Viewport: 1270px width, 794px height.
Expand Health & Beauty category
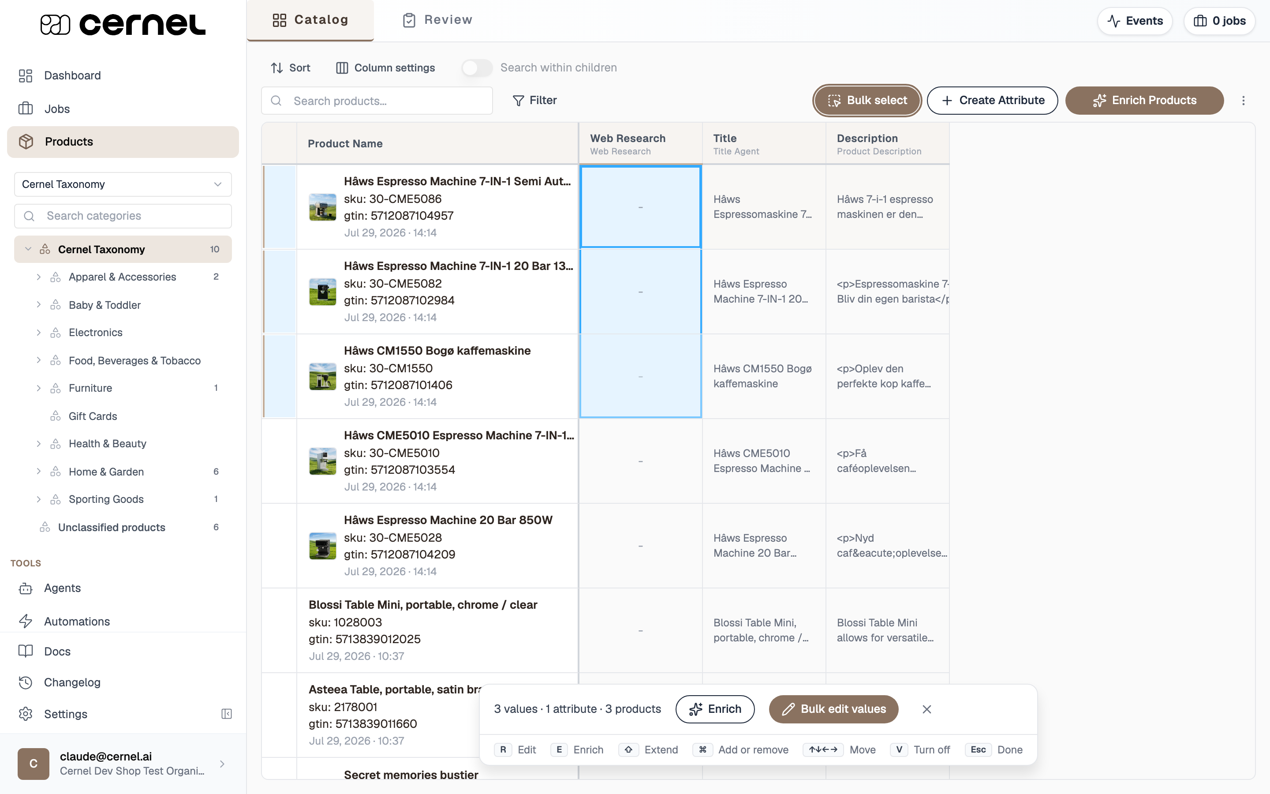tap(38, 444)
